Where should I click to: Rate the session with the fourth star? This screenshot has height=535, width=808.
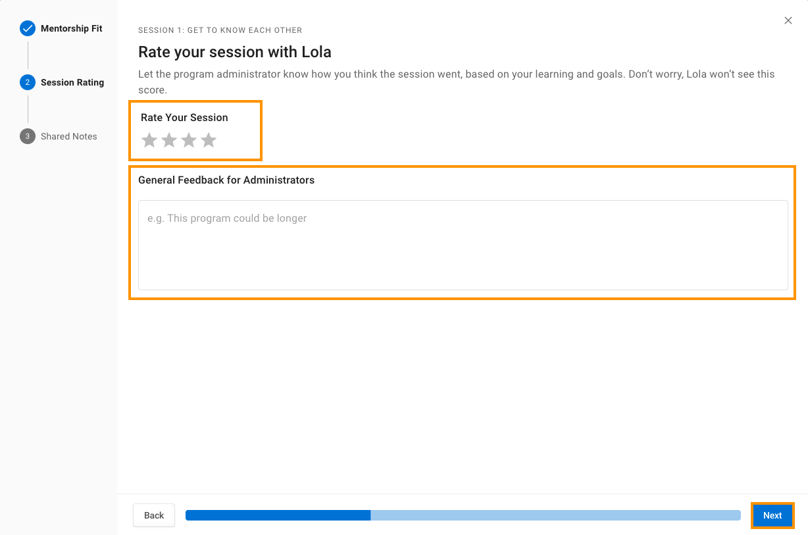point(209,140)
